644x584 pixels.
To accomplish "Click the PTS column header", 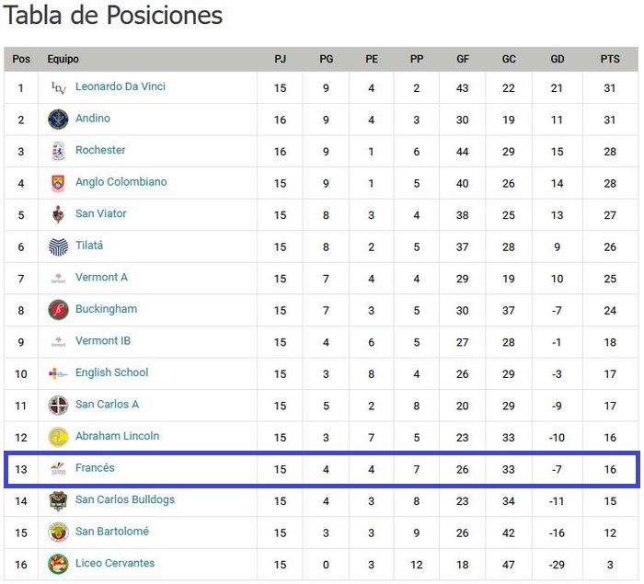I will pyautogui.click(x=610, y=59).
